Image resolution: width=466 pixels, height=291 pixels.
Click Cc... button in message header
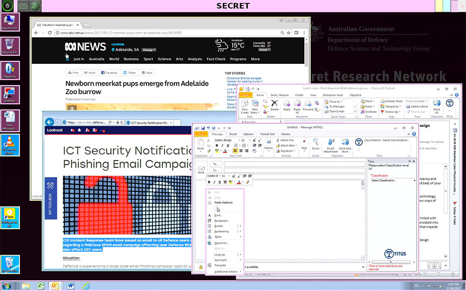(x=216, y=170)
